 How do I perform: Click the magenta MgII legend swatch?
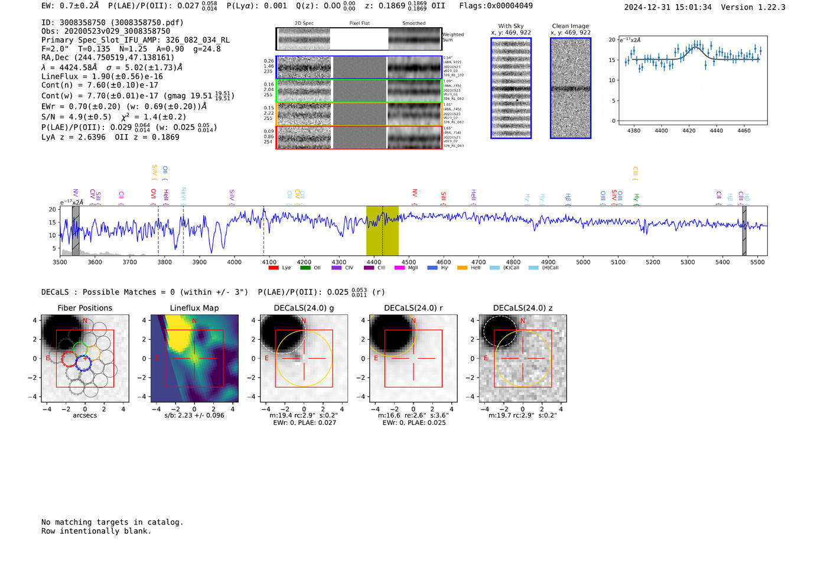pos(399,268)
